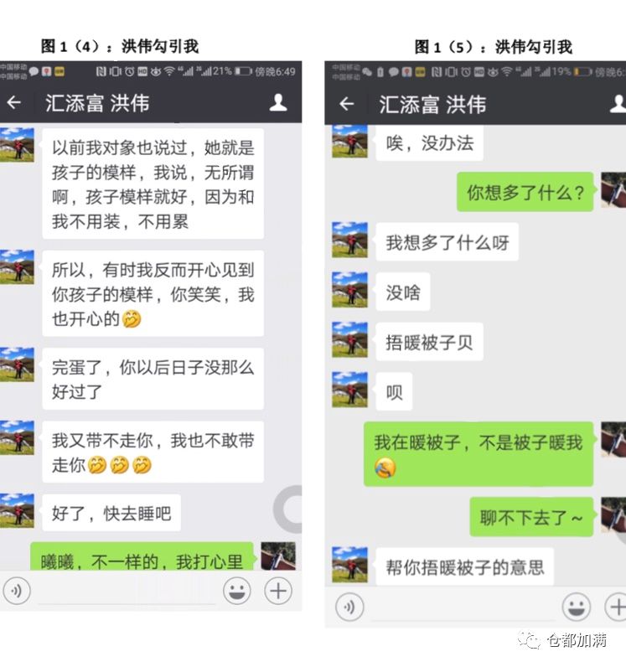Open contact profile icon in right chat
626x667 pixels.
coord(618,104)
